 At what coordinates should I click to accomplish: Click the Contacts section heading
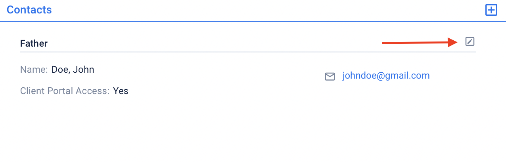(29, 9)
